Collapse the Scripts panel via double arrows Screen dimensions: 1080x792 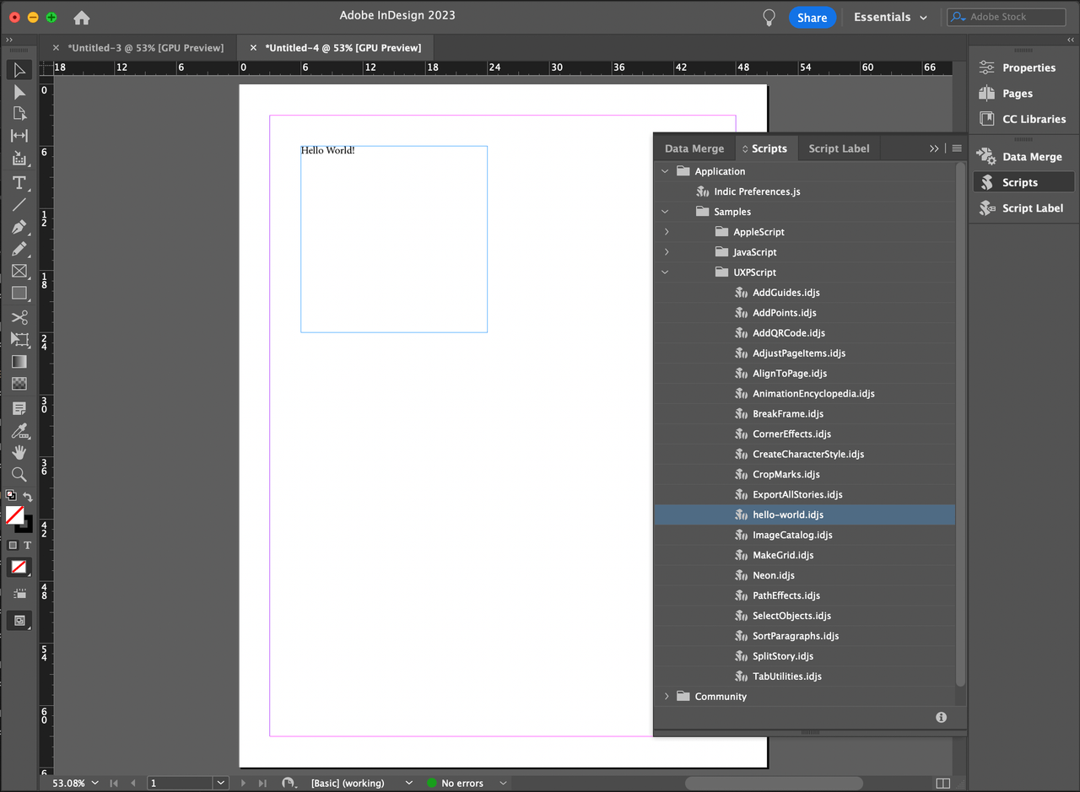[x=934, y=148]
